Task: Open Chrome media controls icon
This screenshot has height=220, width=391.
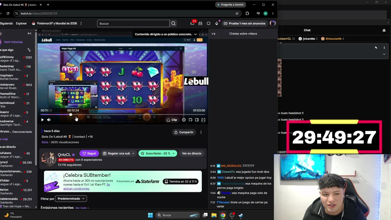Action: (x=258, y=13)
